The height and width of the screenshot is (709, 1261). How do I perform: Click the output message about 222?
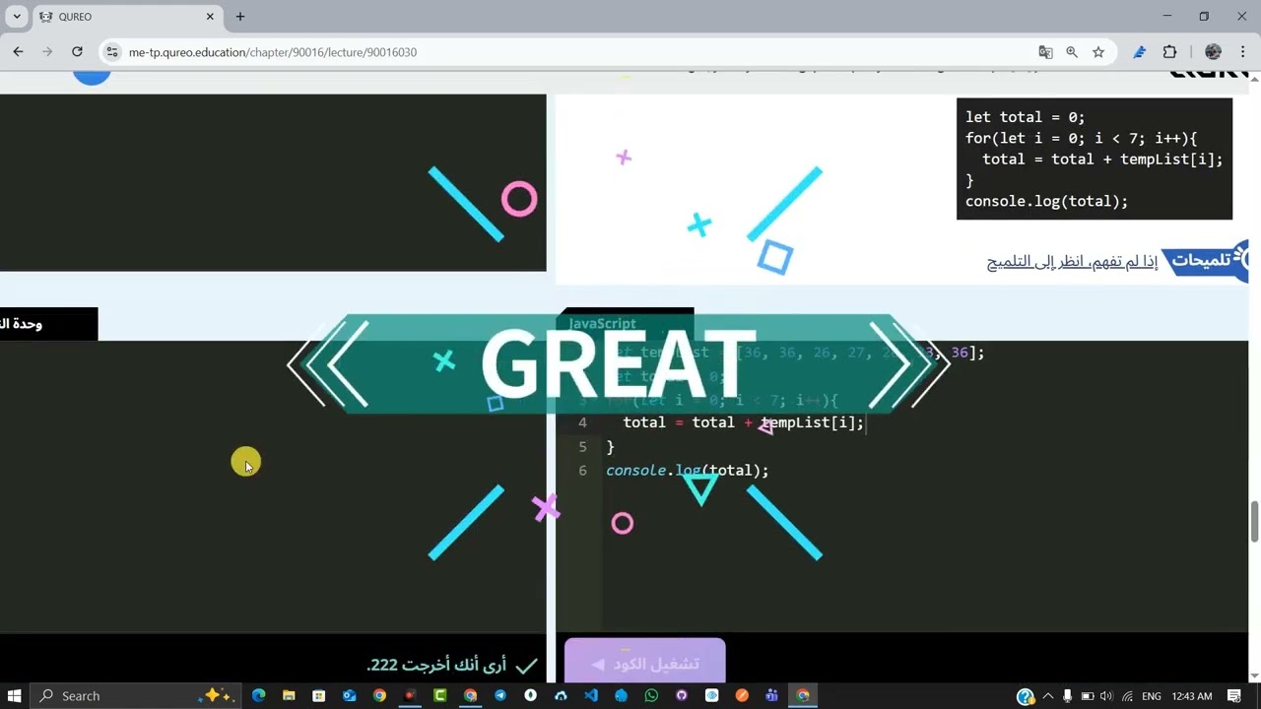[453, 666]
